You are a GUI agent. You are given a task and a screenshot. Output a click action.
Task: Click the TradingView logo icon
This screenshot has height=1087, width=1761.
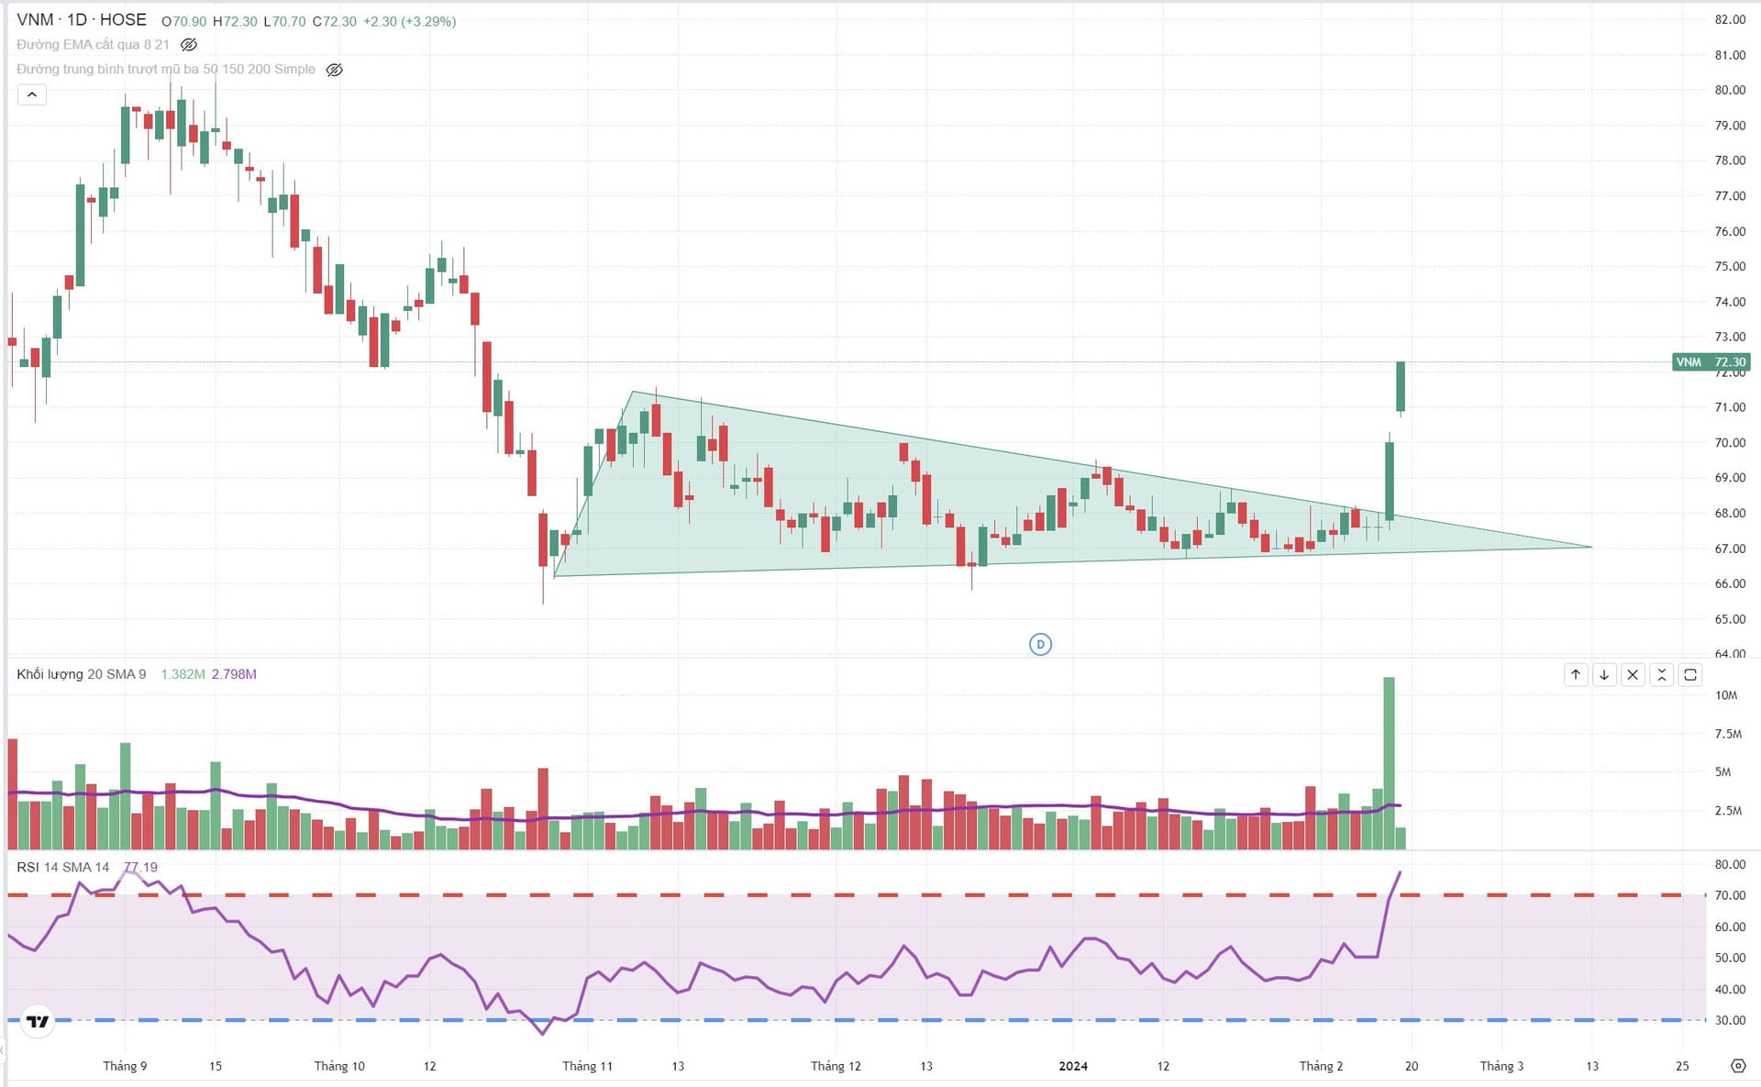click(38, 1021)
